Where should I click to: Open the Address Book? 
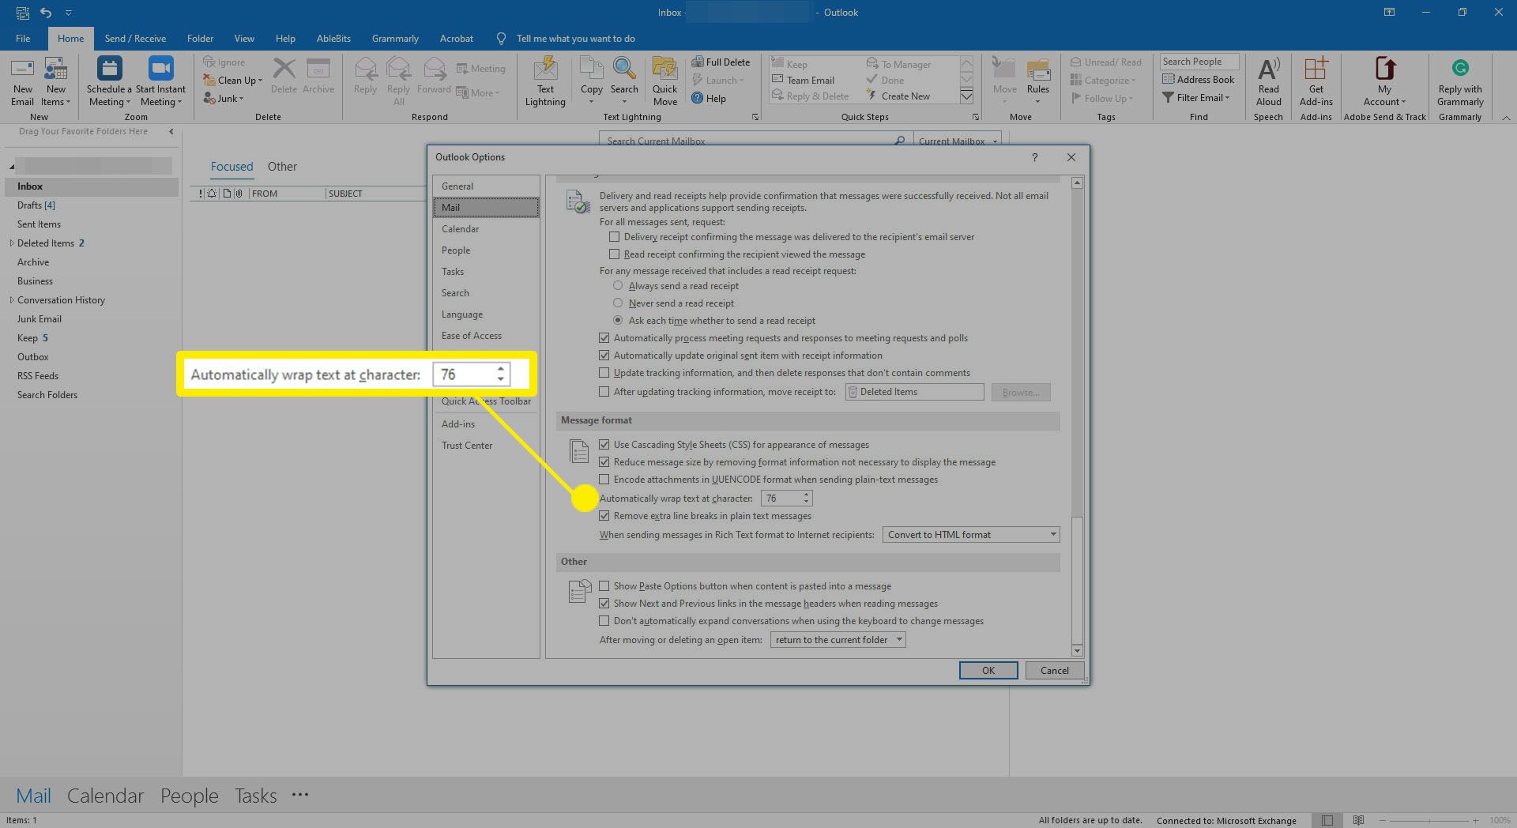coord(1198,80)
